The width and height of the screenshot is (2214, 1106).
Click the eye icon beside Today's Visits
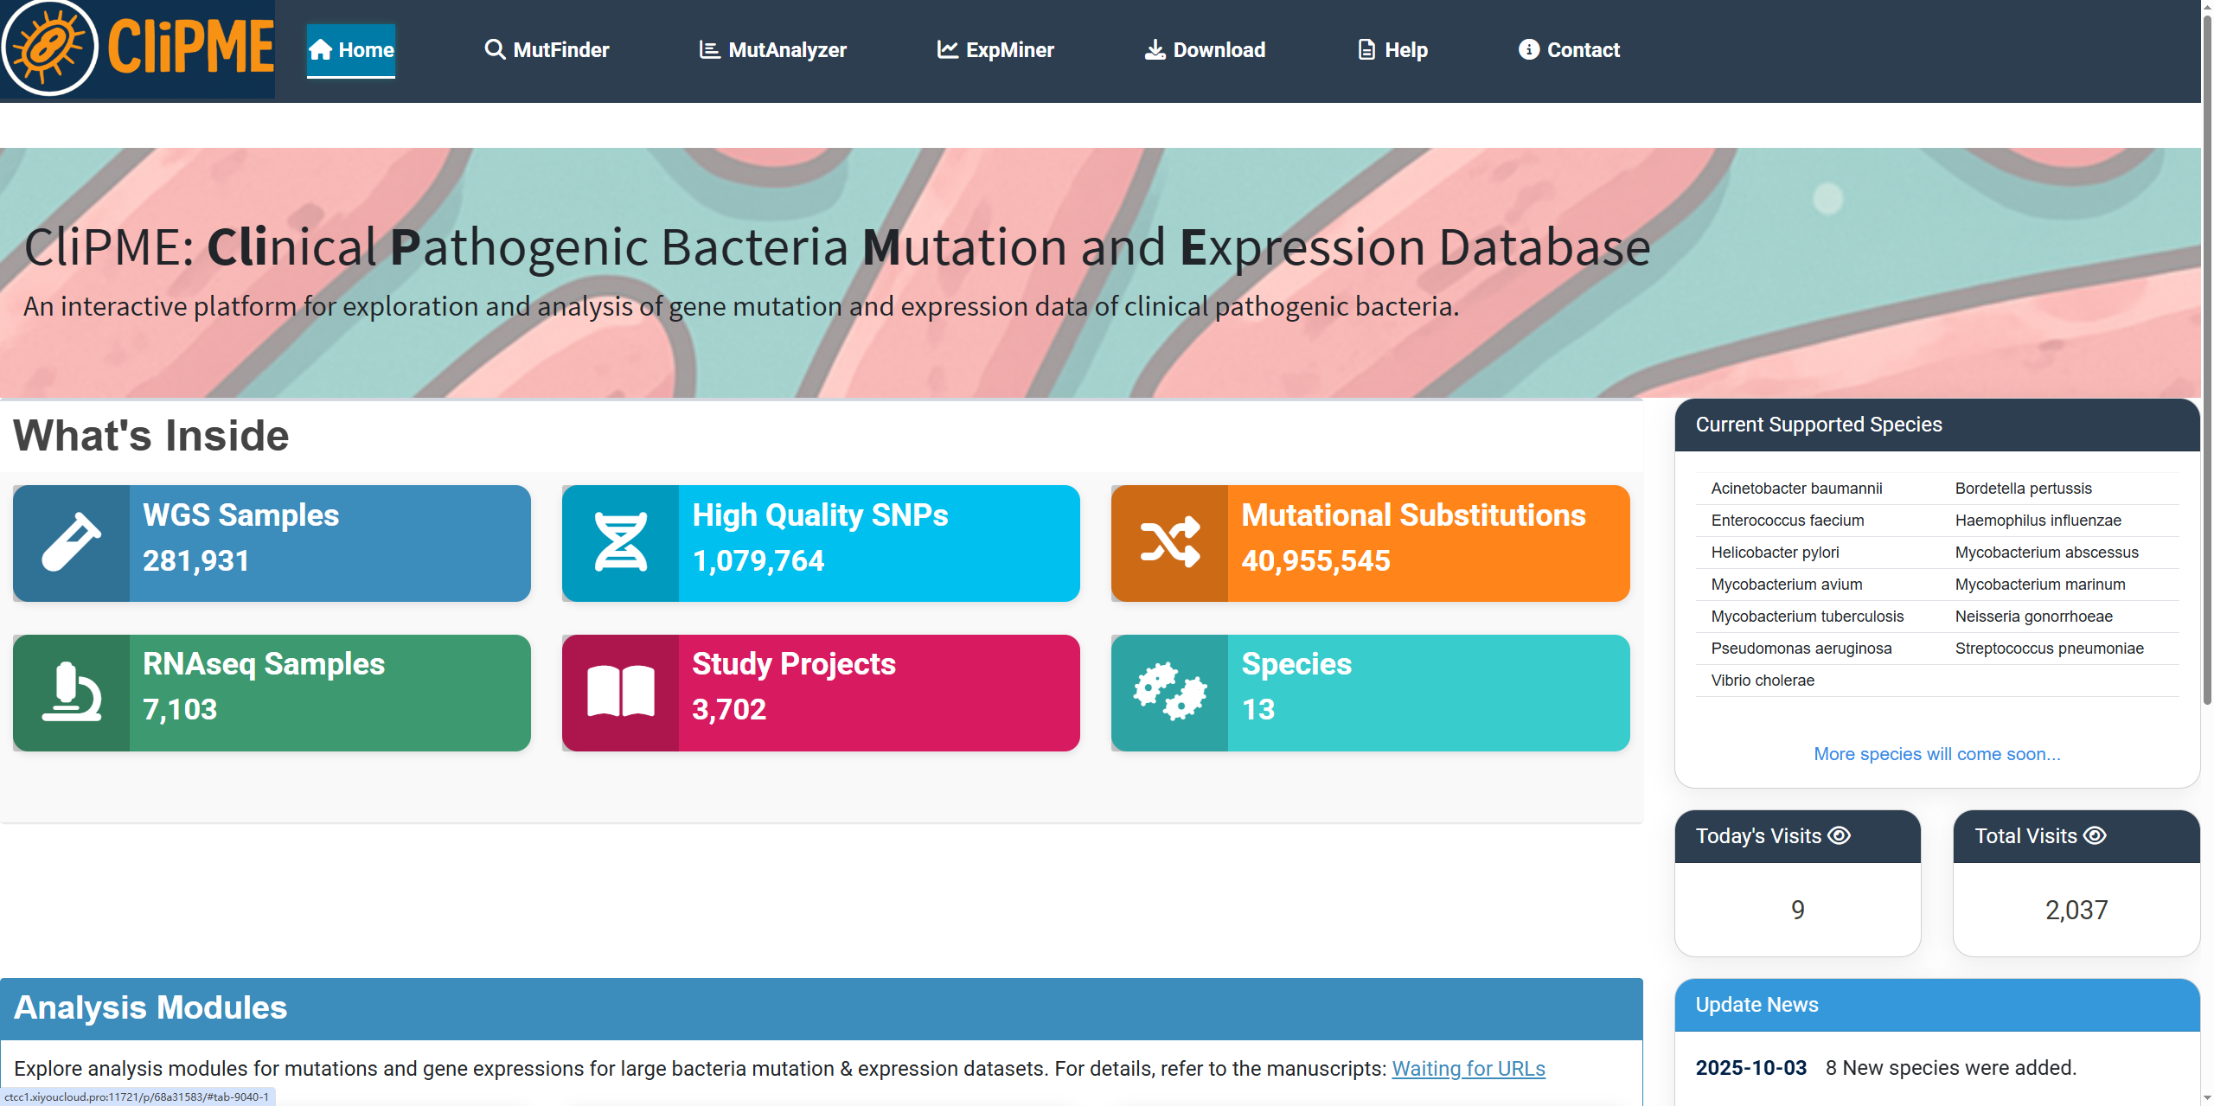click(1840, 835)
